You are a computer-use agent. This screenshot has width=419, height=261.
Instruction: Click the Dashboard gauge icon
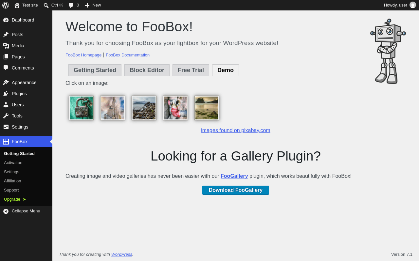(6, 20)
